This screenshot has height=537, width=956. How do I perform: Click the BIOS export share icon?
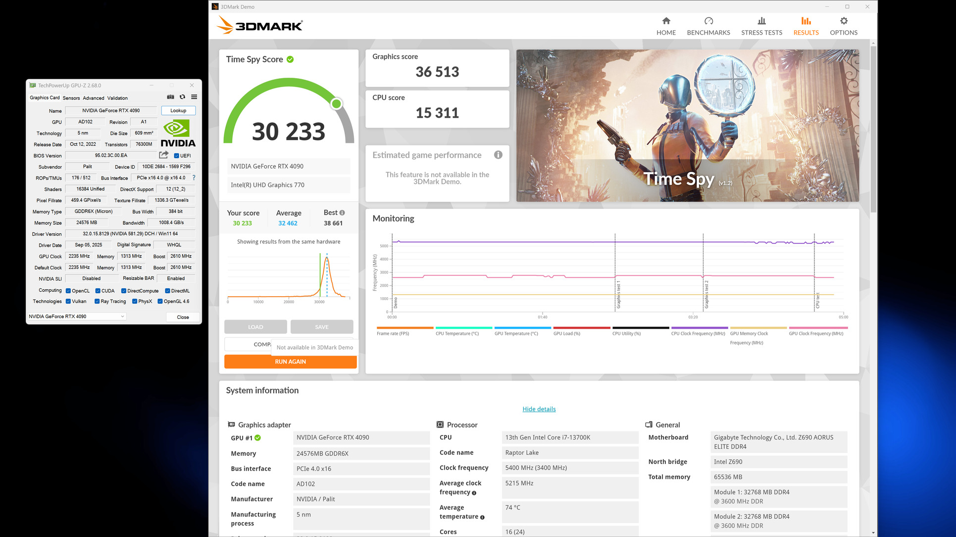164,155
